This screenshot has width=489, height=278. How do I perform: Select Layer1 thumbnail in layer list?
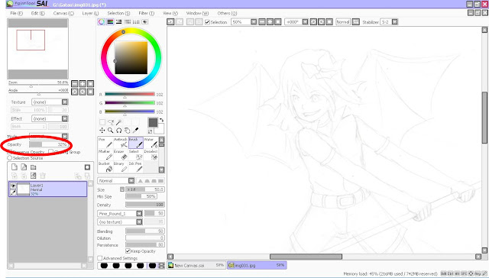(24, 189)
